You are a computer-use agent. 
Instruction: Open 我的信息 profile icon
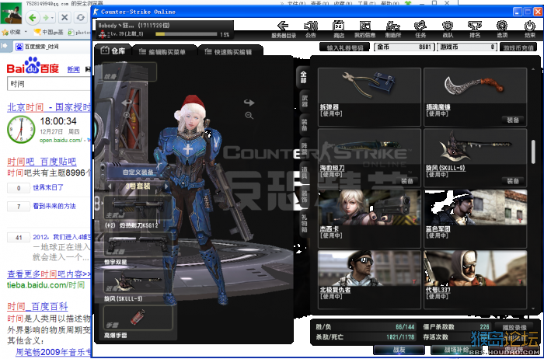coord(365,29)
